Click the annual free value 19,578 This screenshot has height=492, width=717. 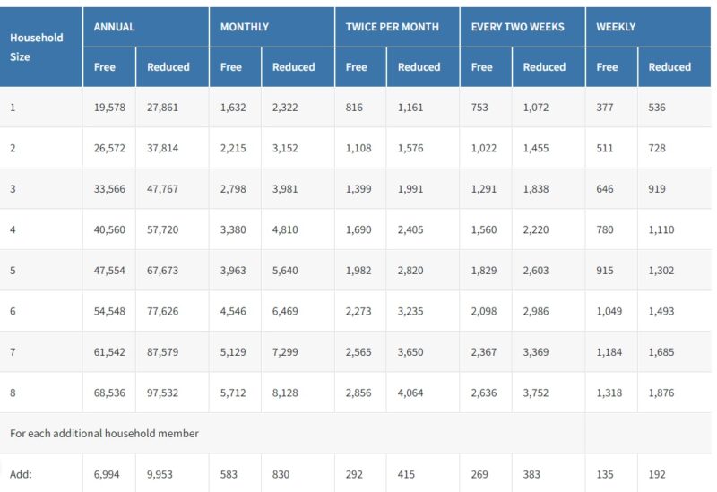point(109,108)
